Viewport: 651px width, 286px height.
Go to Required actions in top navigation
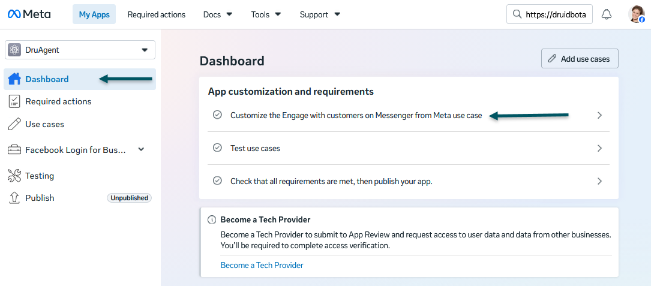click(157, 14)
